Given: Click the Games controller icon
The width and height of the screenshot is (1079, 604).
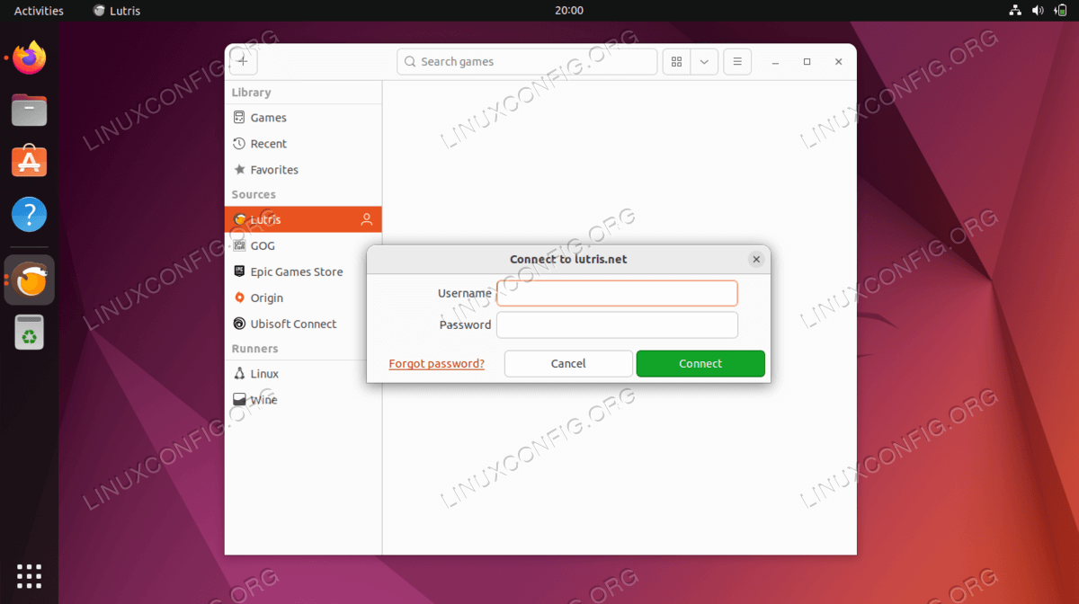Looking at the screenshot, I should [x=239, y=118].
